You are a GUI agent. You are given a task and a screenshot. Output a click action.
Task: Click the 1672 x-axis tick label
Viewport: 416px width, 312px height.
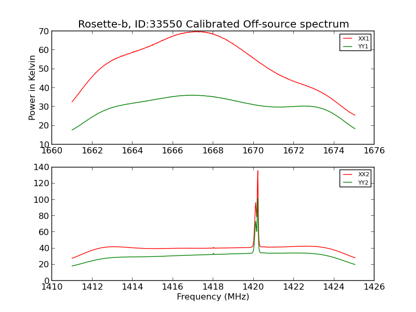click(x=294, y=151)
